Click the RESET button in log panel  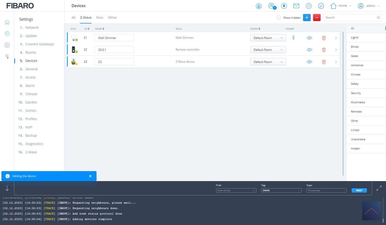[359, 191]
